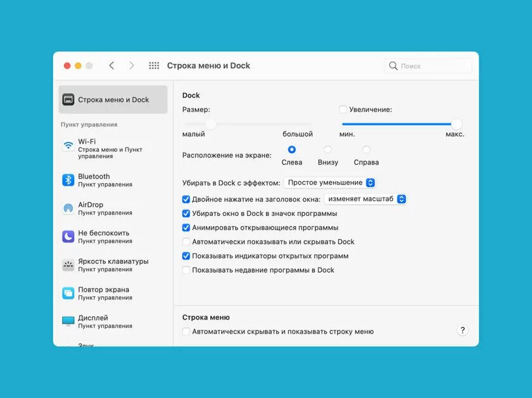Close the window with red button
Viewport: 532px width, 398px height.
click(x=67, y=65)
